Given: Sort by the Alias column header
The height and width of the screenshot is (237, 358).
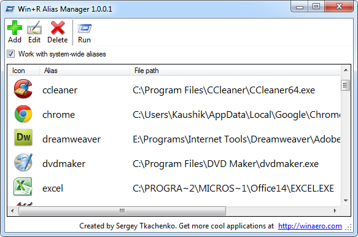Looking at the screenshot, I should (x=85, y=71).
